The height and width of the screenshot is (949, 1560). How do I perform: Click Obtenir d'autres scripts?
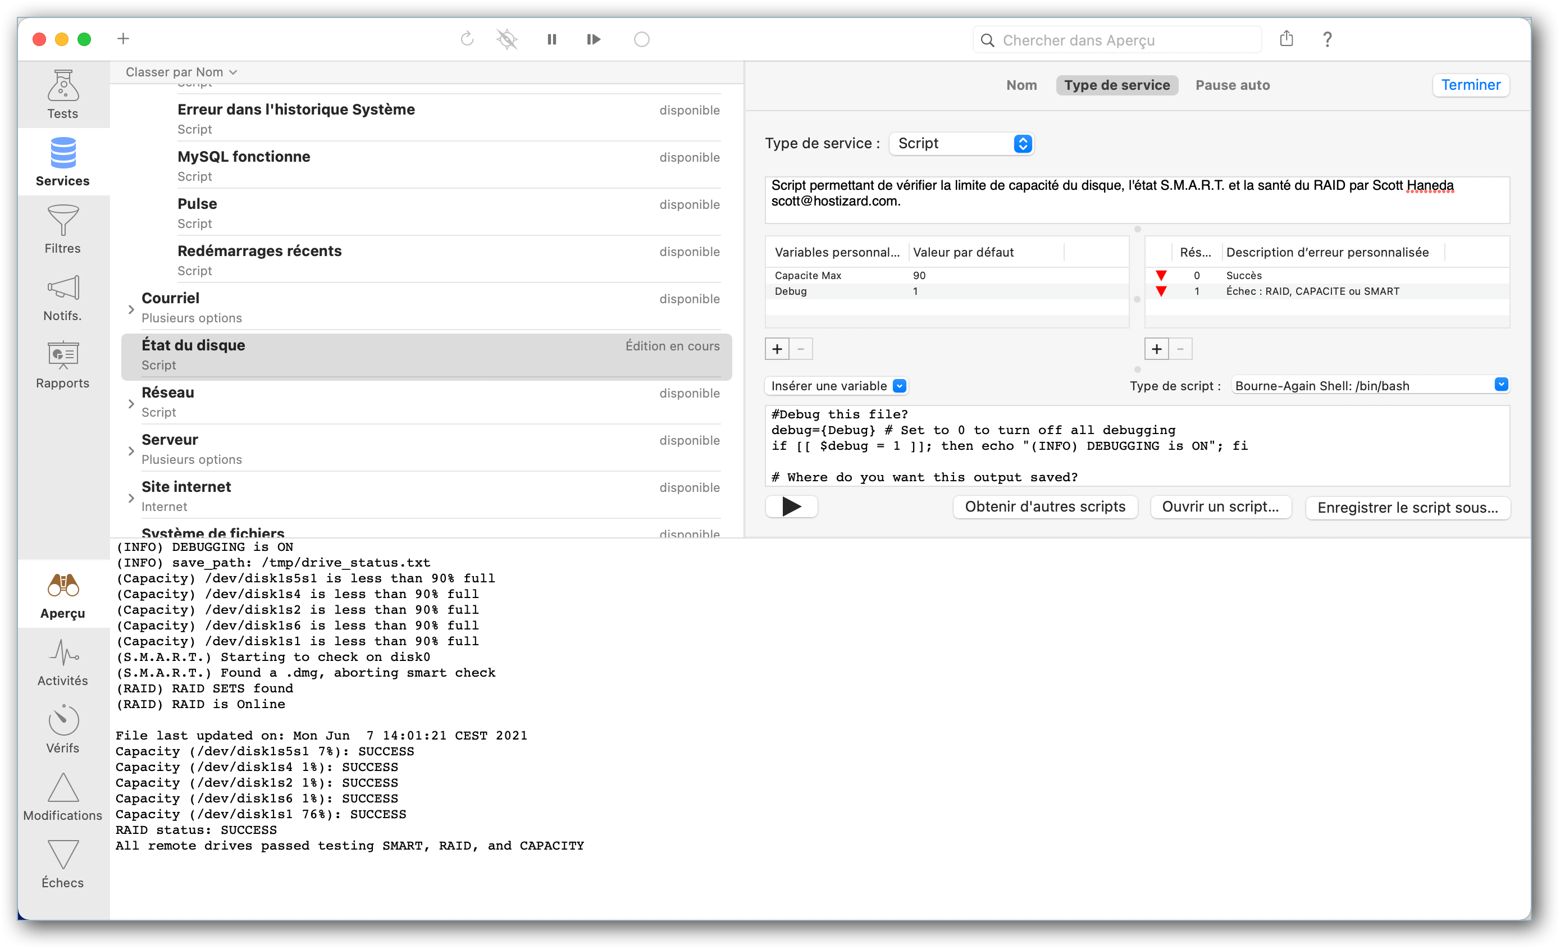tap(1044, 507)
